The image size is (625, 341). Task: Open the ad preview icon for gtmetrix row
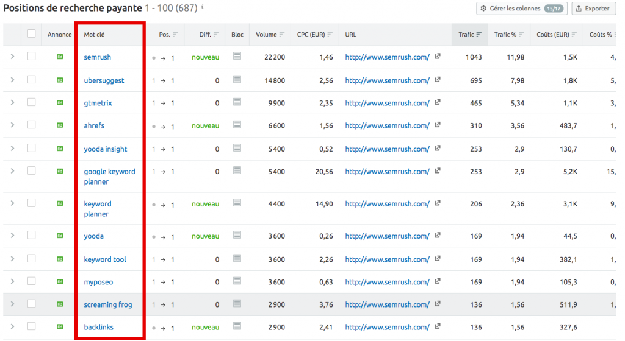point(60,102)
